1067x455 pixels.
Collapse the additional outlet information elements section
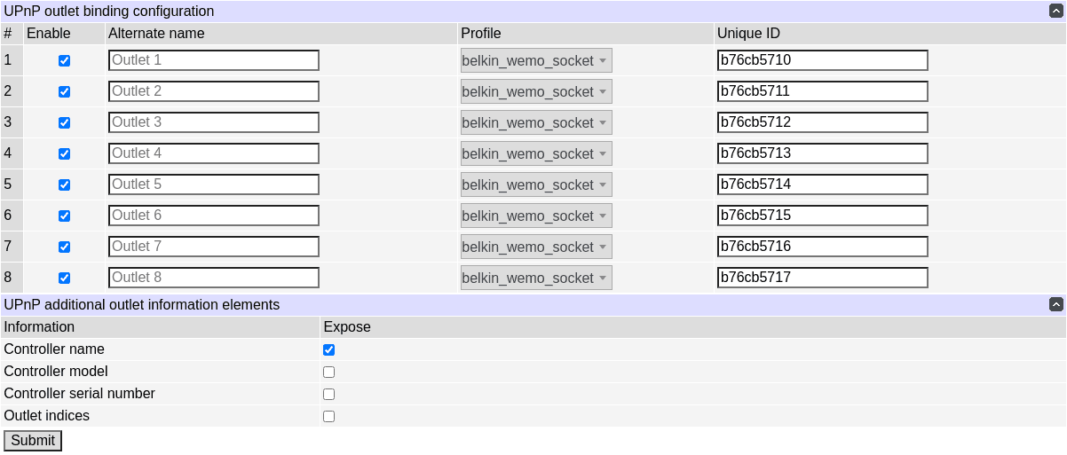(1055, 304)
